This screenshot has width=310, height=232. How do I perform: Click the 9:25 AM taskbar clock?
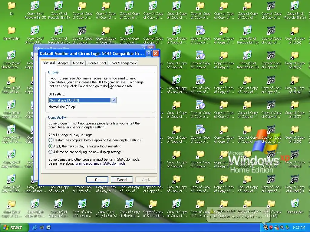(x=299, y=227)
